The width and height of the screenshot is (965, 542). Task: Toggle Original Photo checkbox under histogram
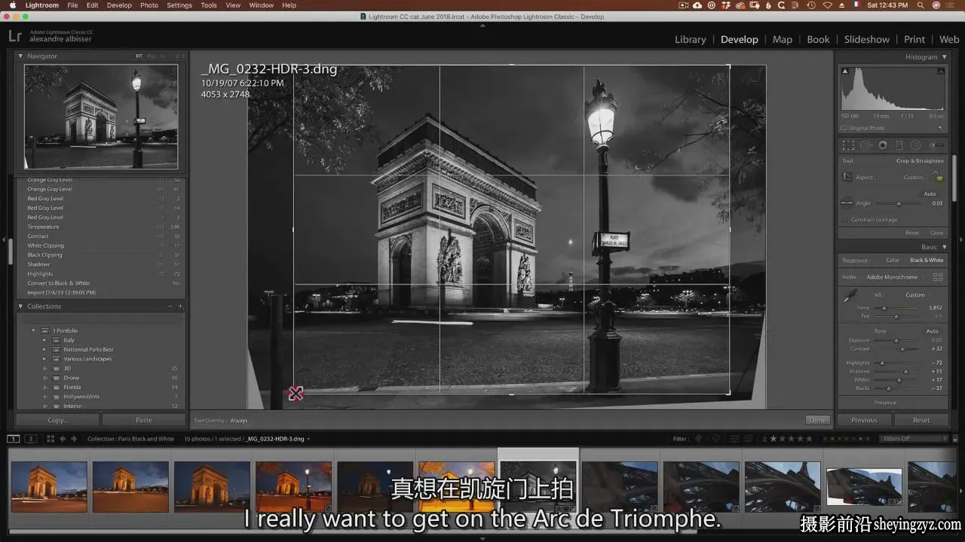[x=844, y=128]
